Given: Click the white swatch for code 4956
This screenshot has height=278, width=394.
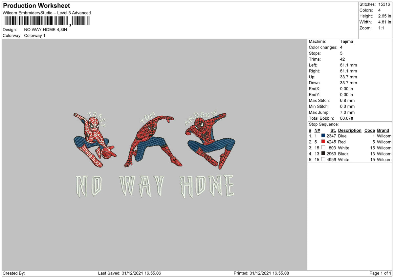Looking at the screenshot, I should point(323,159).
